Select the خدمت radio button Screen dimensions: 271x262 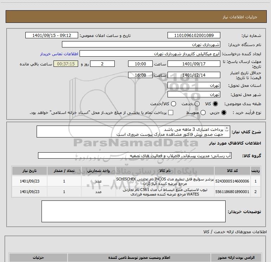click(x=197, y=104)
